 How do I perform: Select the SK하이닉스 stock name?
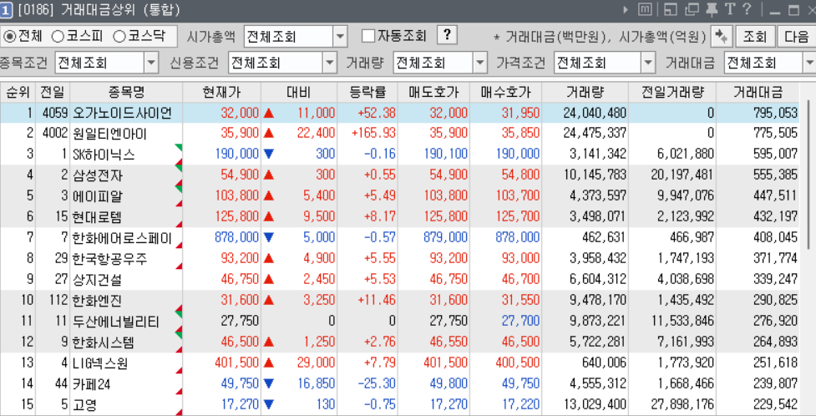coord(104,155)
